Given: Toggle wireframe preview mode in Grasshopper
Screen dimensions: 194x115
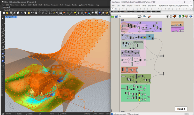Looking at the screenshot, I should 171,16.
